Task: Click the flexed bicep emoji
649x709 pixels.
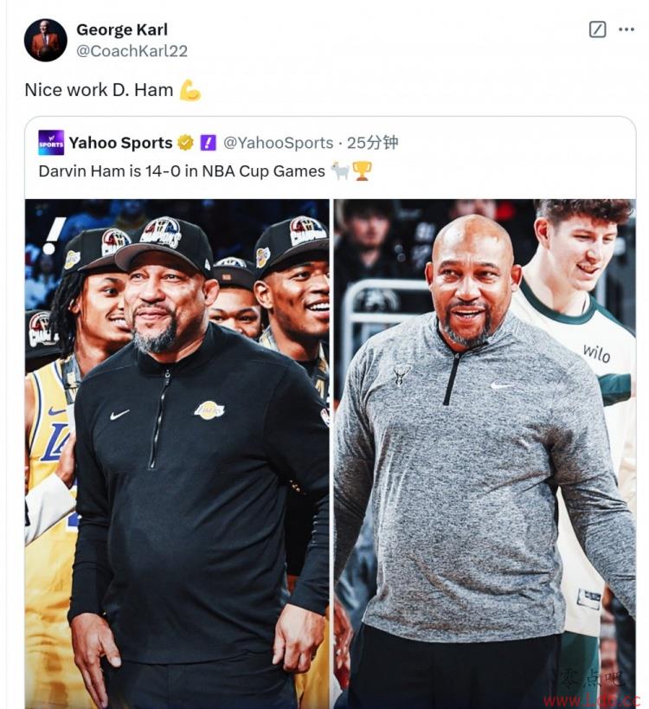Action: tap(190, 89)
